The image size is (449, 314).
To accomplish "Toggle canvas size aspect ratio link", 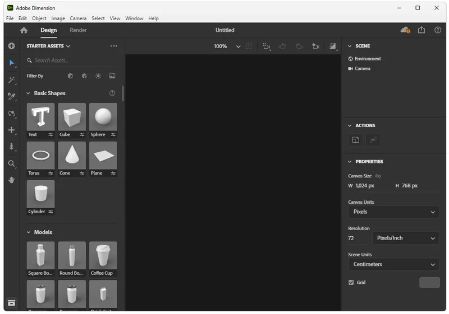I will tap(378, 176).
